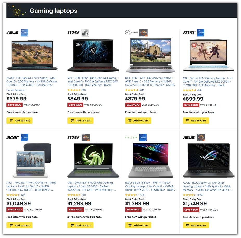
Task: Open the Dell G15 FHD Gaming Laptop link
Action: pos(151,81)
